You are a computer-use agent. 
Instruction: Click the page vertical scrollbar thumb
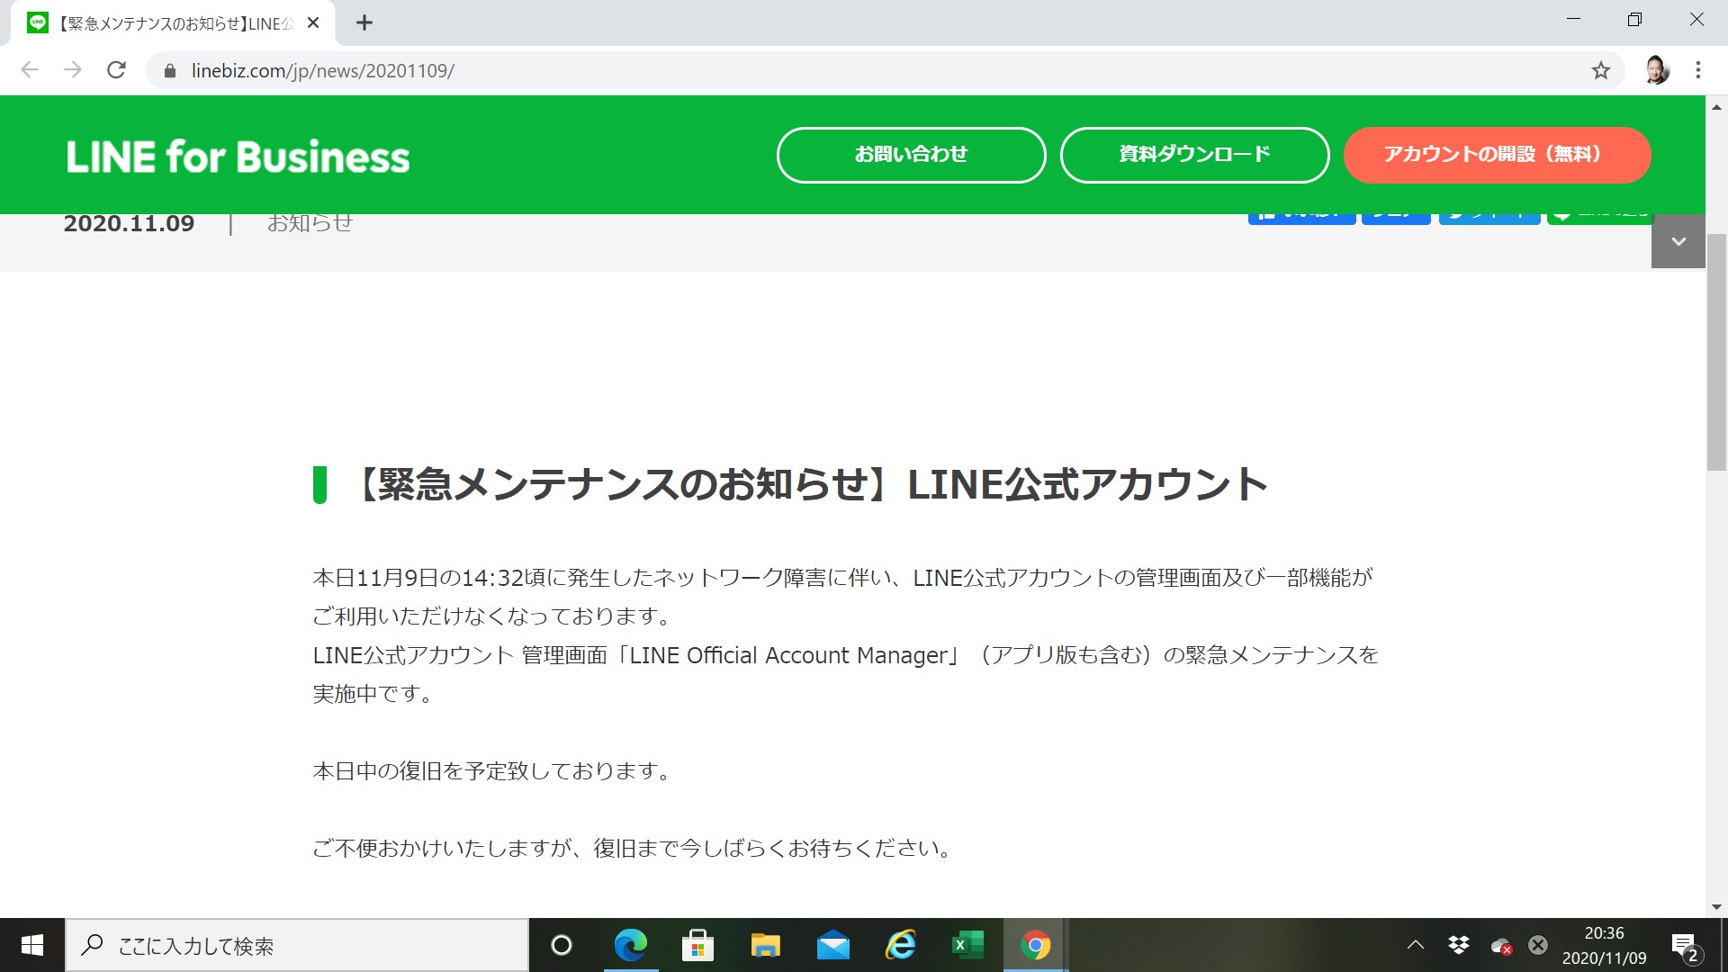pos(1716,351)
